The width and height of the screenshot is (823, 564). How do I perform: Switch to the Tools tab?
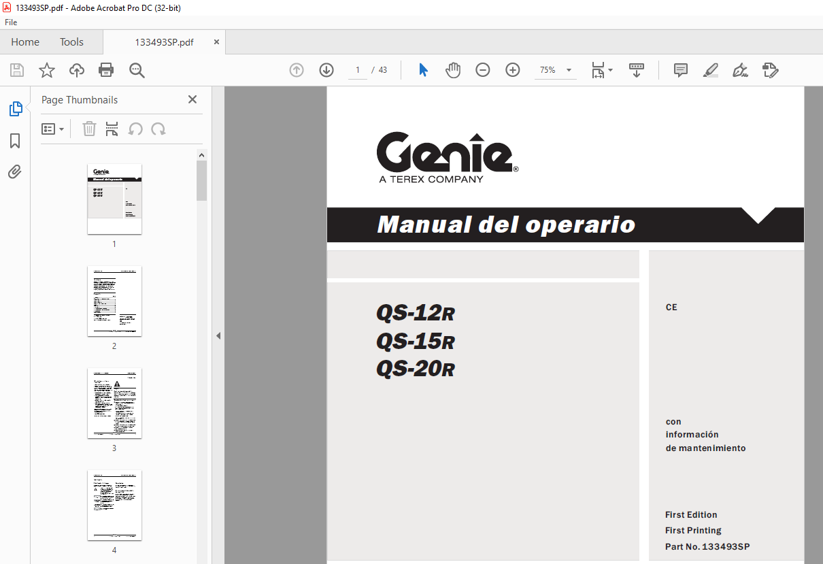point(71,42)
